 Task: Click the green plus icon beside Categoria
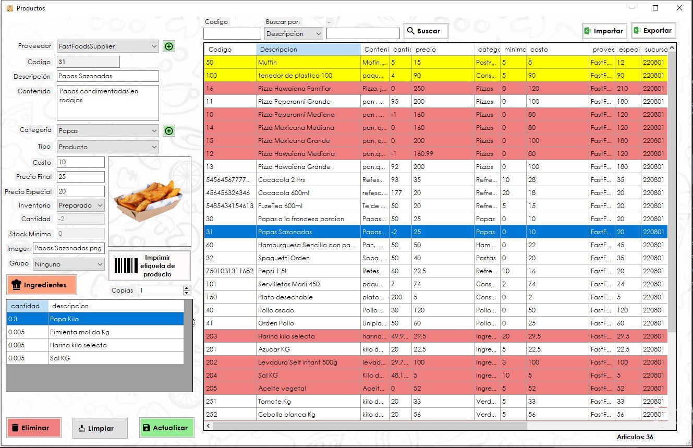click(168, 130)
